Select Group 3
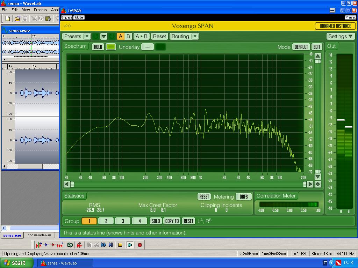The width and height of the screenshot is (358, 268). click(123, 221)
